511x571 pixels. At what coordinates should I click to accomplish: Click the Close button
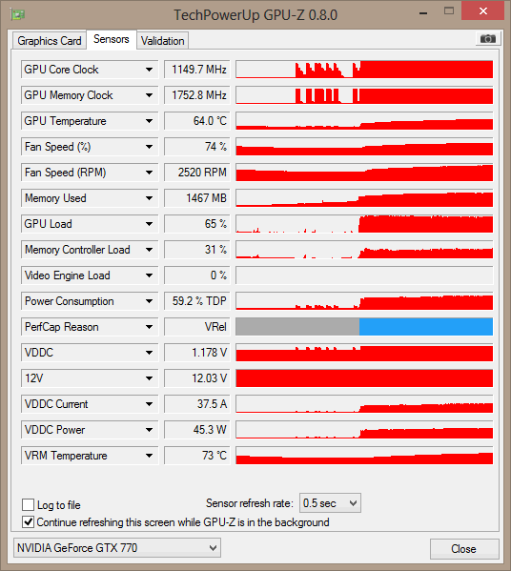point(464,549)
